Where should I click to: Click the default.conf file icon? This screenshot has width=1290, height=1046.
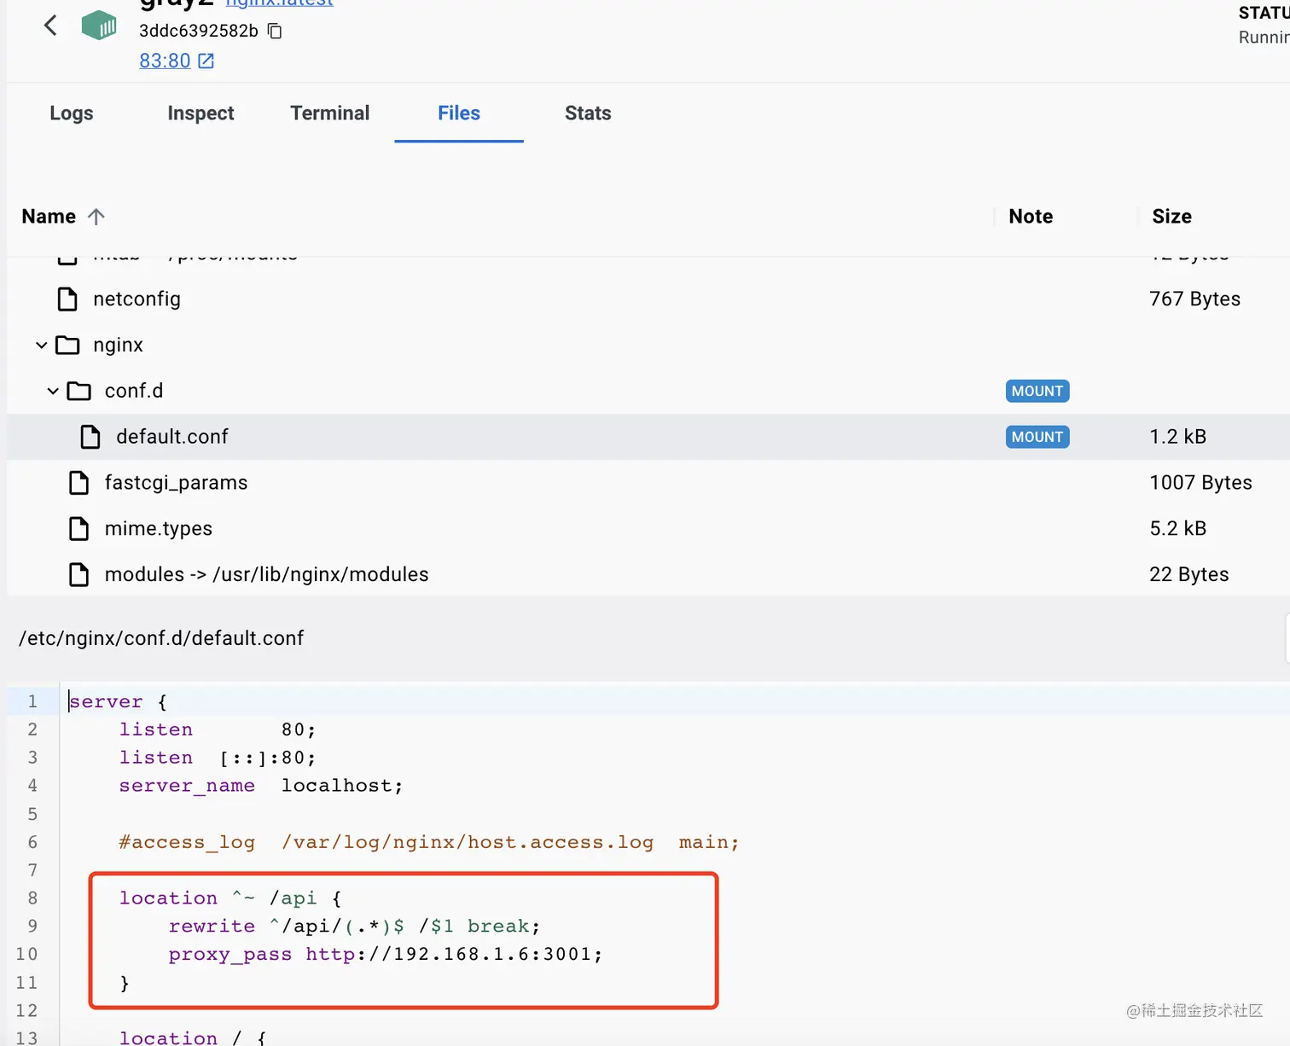(x=90, y=437)
